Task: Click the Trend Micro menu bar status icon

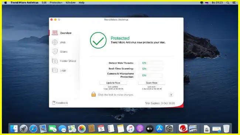Action: [202, 3]
